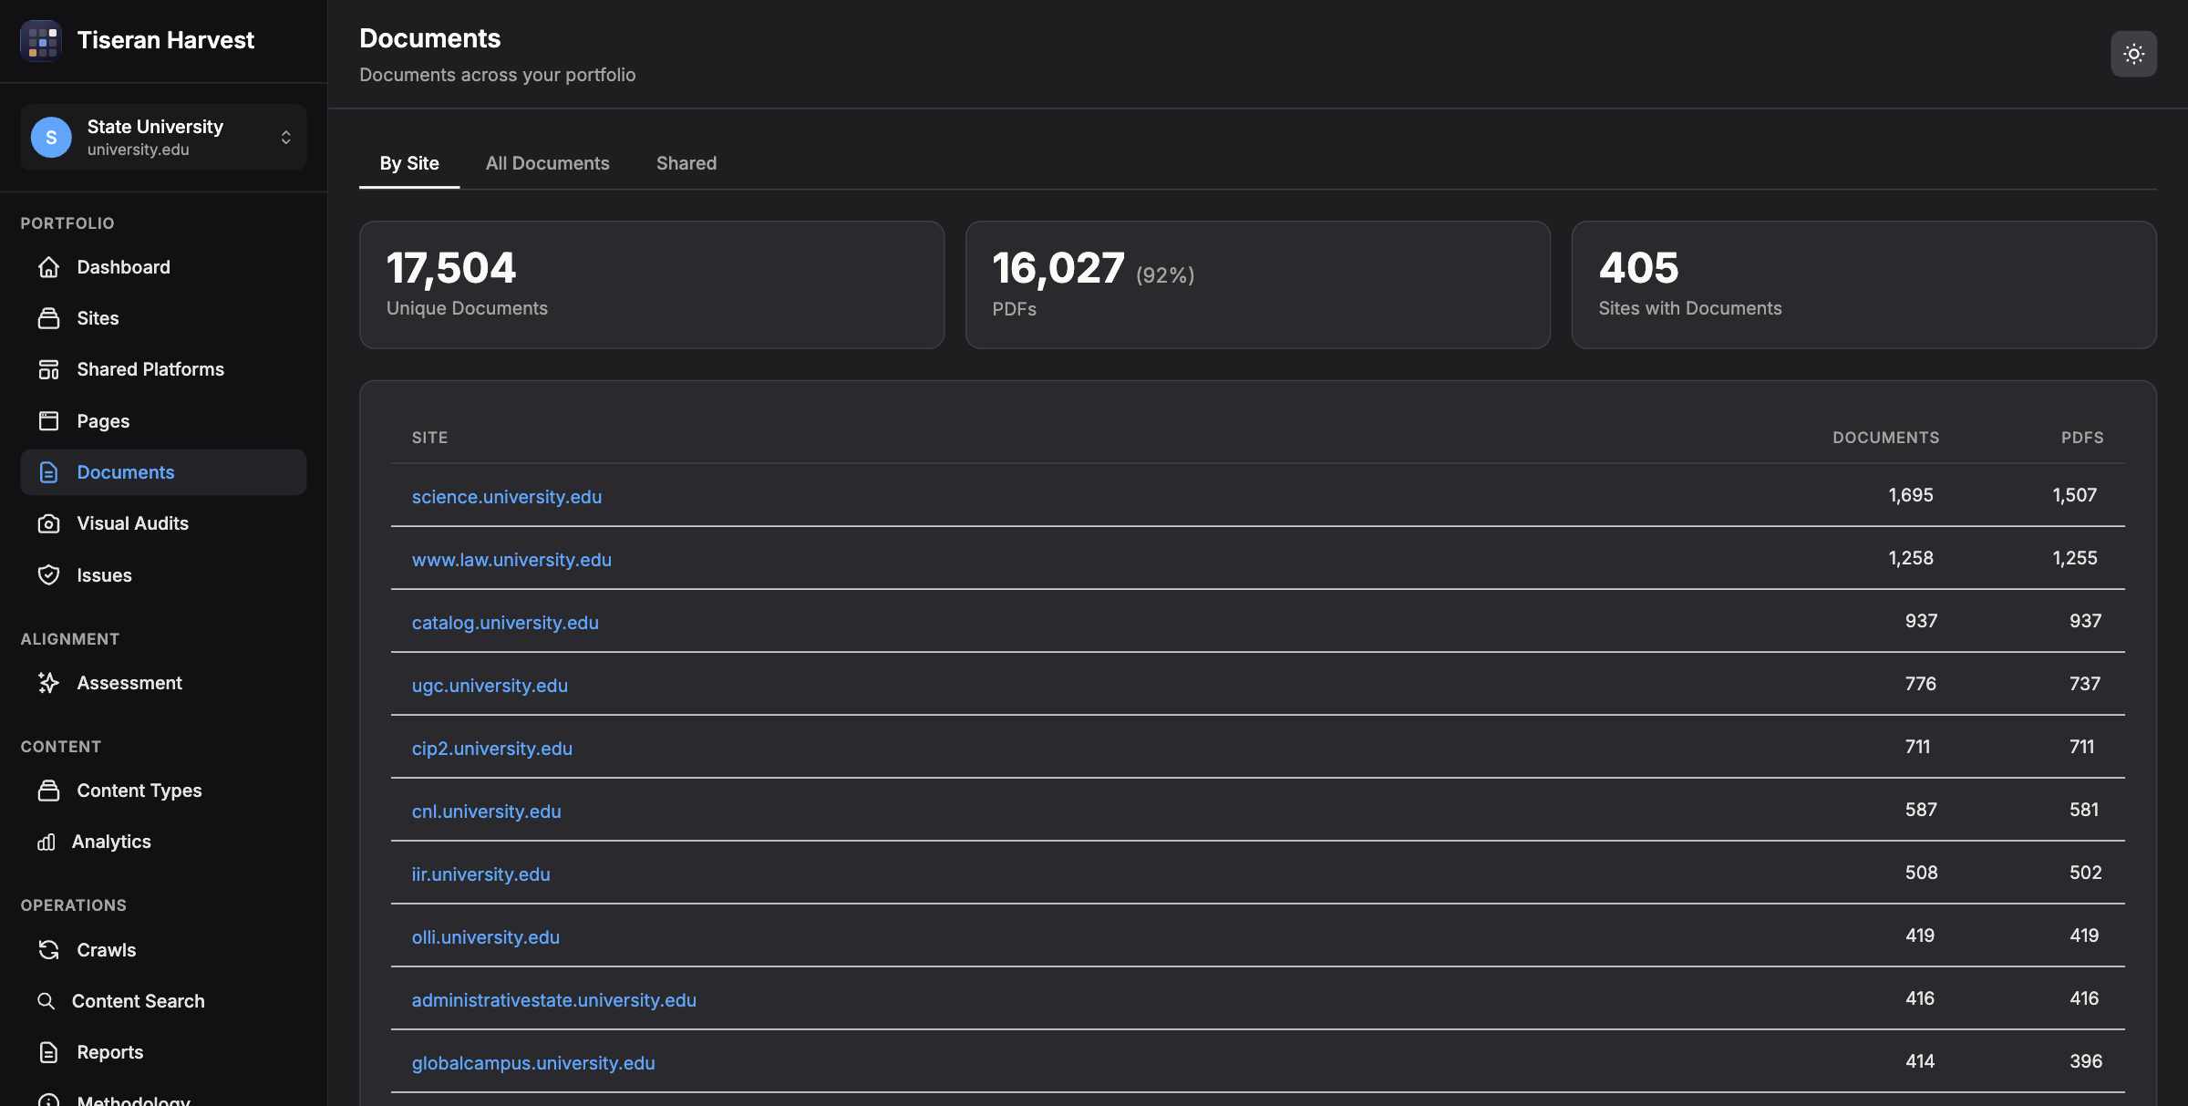The height and width of the screenshot is (1106, 2188).
Task: Click the Issues shield icon
Action: pyautogui.click(x=49, y=574)
